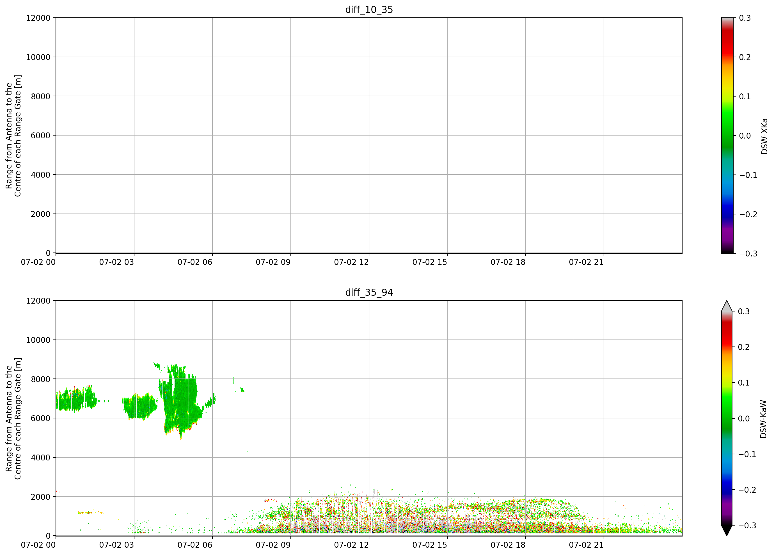
Task: Click the 07-02 21 x-tick under diff_10_35
Action: tap(586, 262)
